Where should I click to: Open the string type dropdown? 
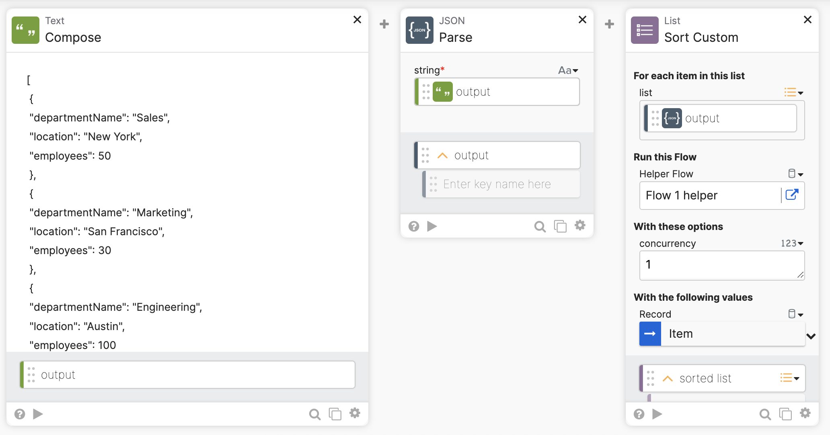pyautogui.click(x=568, y=70)
